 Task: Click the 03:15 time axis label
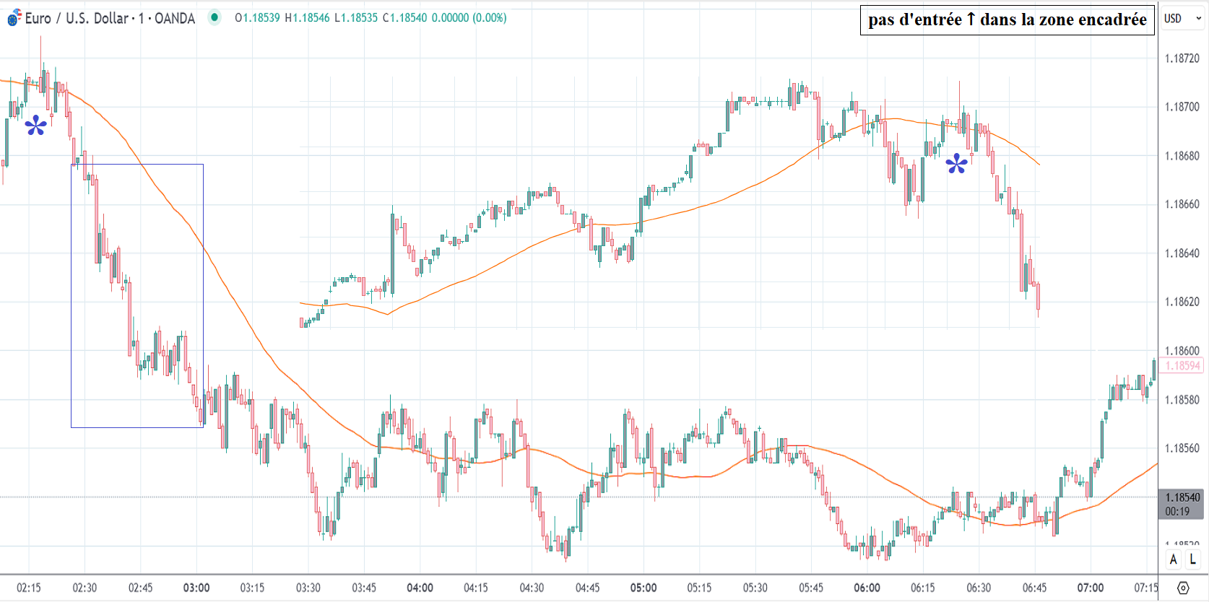point(252,588)
